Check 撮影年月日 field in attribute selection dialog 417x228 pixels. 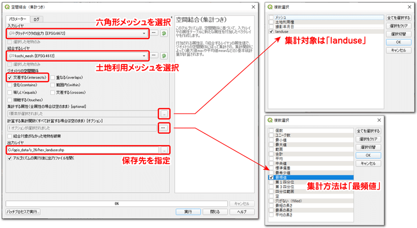(x=271, y=27)
